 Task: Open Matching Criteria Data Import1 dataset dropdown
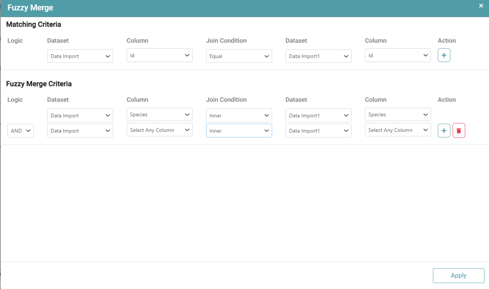tap(318, 56)
